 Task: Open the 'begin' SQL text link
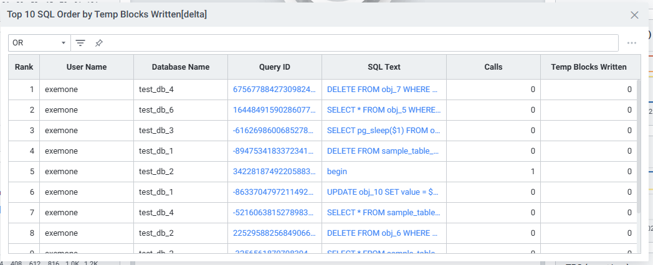tap(337, 172)
